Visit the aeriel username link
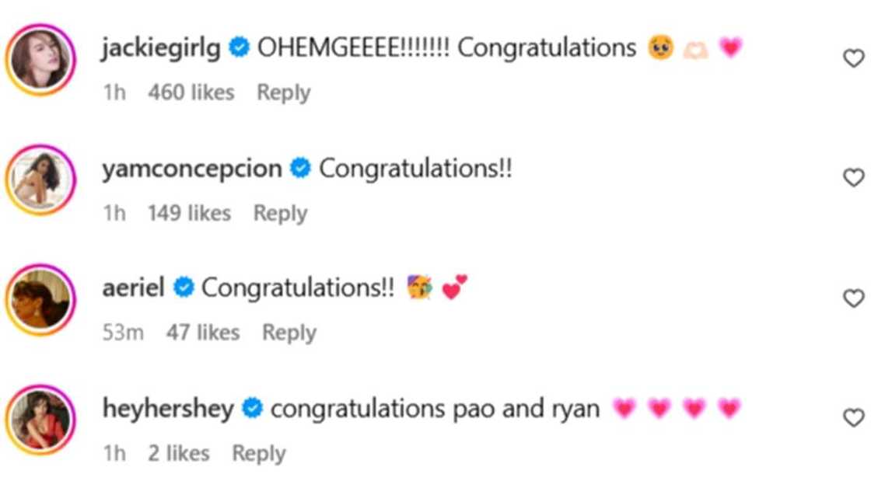This screenshot has height=495, width=871. tap(133, 288)
